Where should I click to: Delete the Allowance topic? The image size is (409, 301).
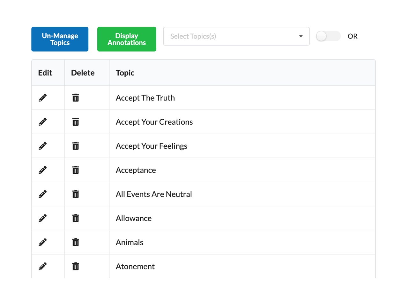click(76, 218)
